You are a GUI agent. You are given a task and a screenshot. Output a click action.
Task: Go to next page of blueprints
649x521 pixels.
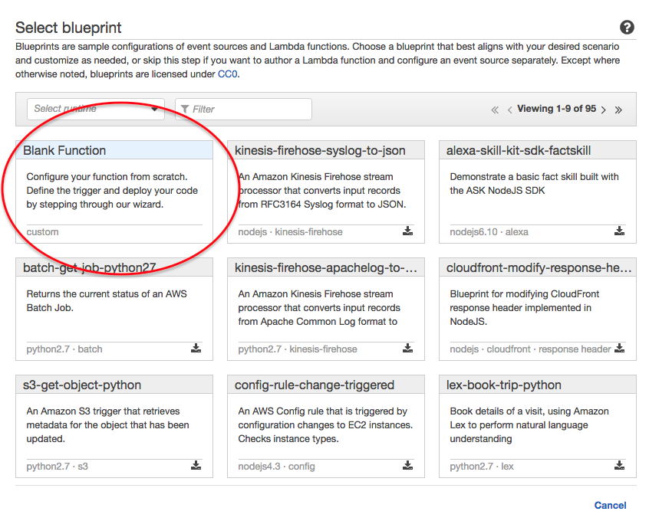(x=604, y=110)
